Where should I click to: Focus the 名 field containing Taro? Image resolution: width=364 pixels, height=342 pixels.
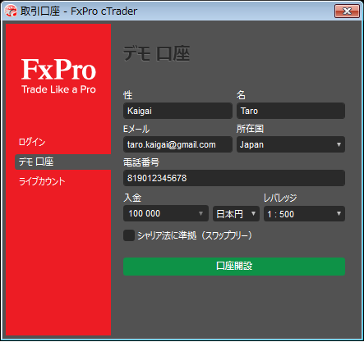coord(291,111)
